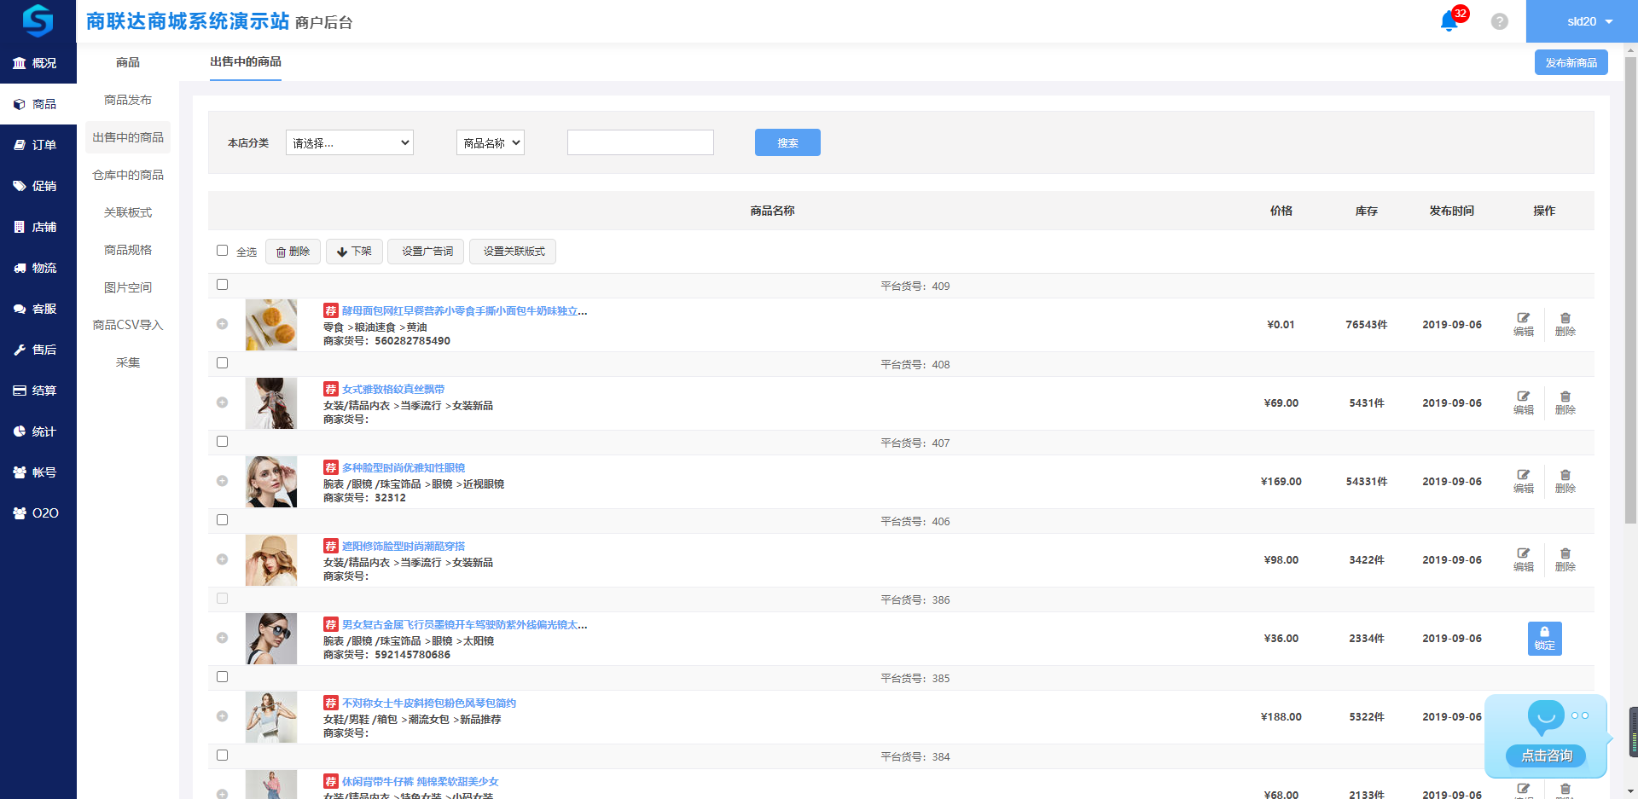Viewport: 1638px width, 799px height.
Task: Select the checkbox for platform item 406
Action: pos(223,520)
